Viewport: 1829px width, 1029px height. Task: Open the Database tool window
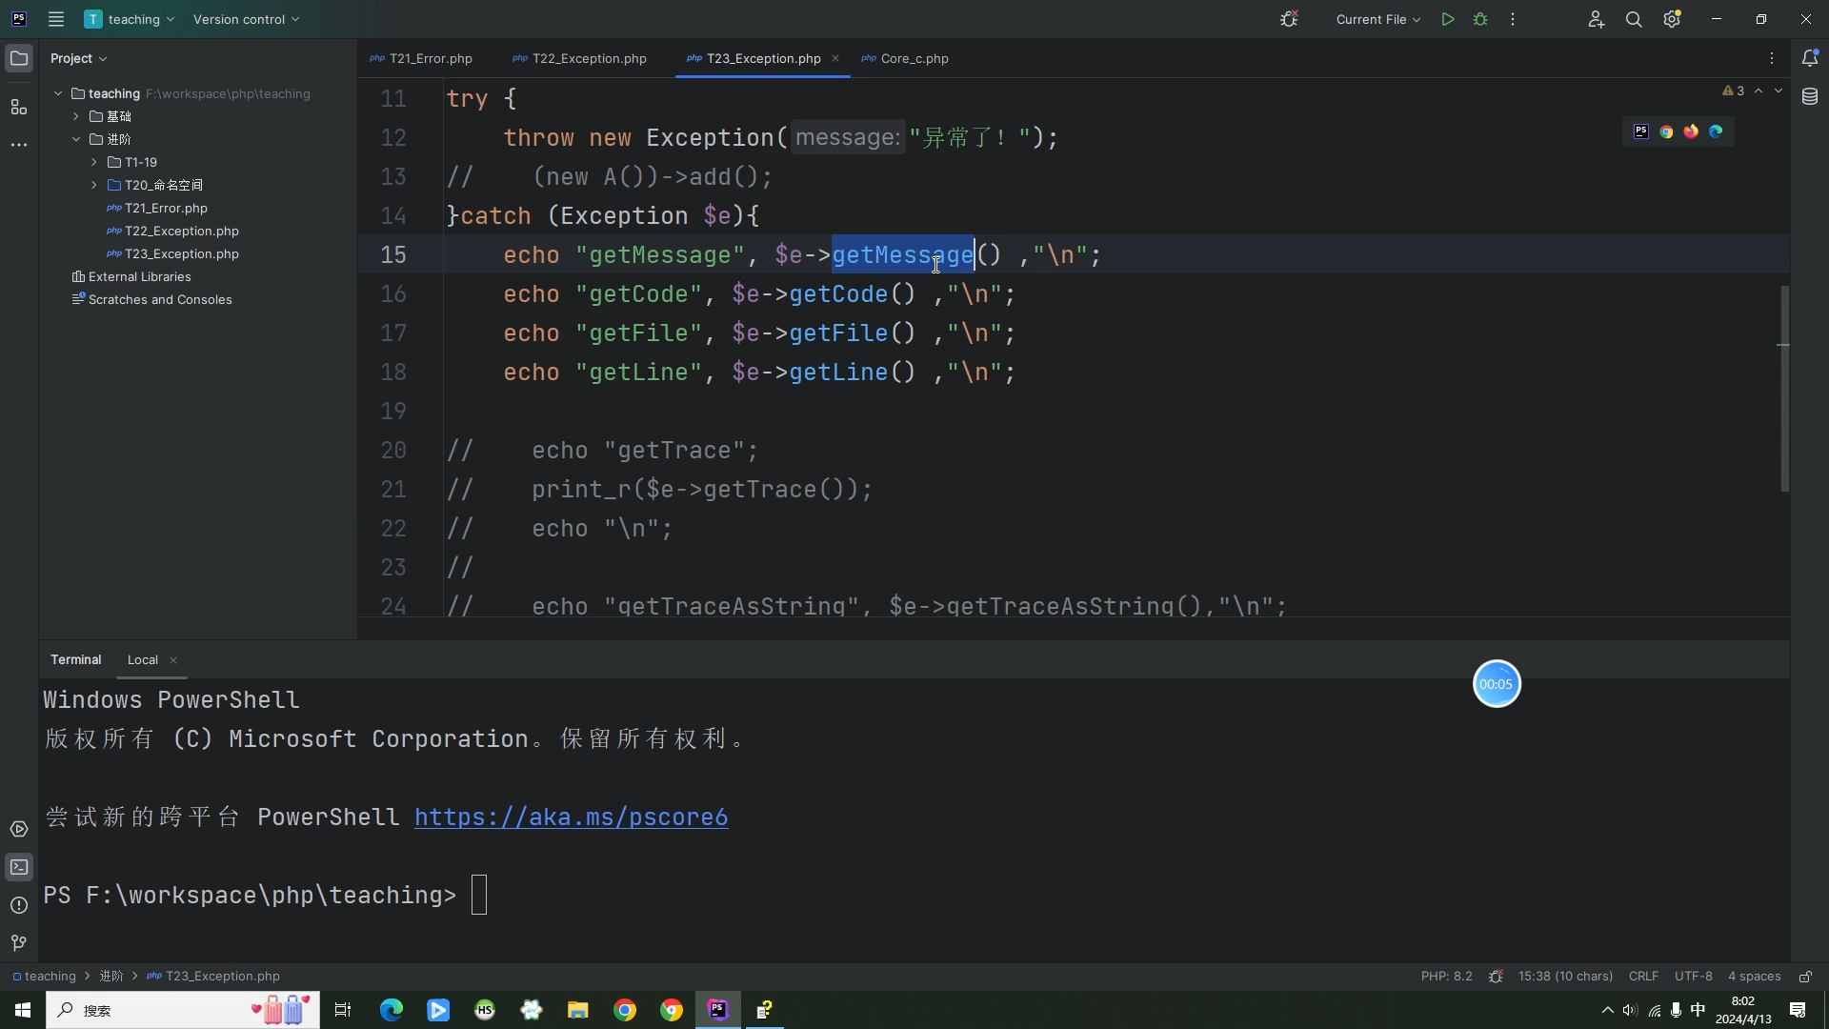coord(1810,96)
